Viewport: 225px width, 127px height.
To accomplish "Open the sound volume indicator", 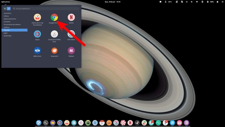I will (x=192, y=2).
